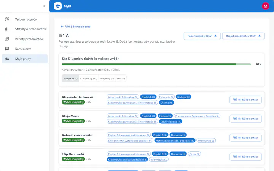Open Statystyki przedmiotów in the sidebar

coord(25,29)
